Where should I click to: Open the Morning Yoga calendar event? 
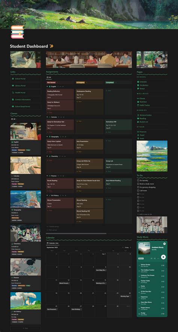coord(125,296)
